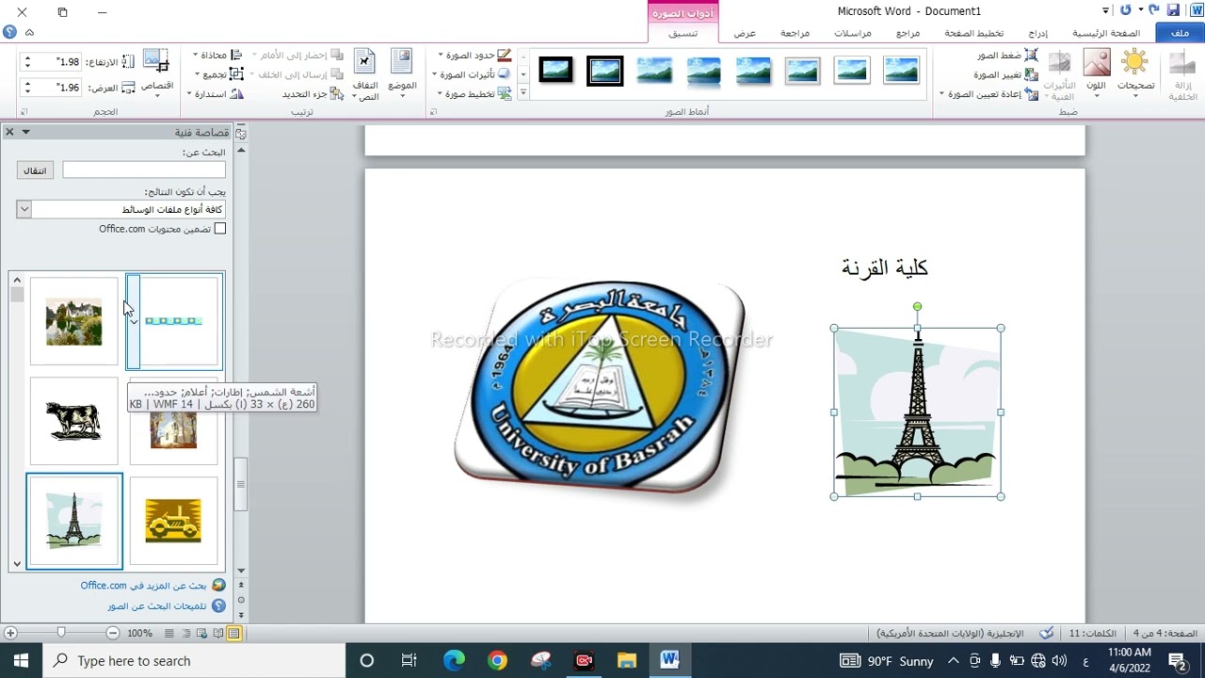Open the Page Layout (تخطيط الصفحة) tab
Screen dimensions: 1205x678
tap(974, 33)
